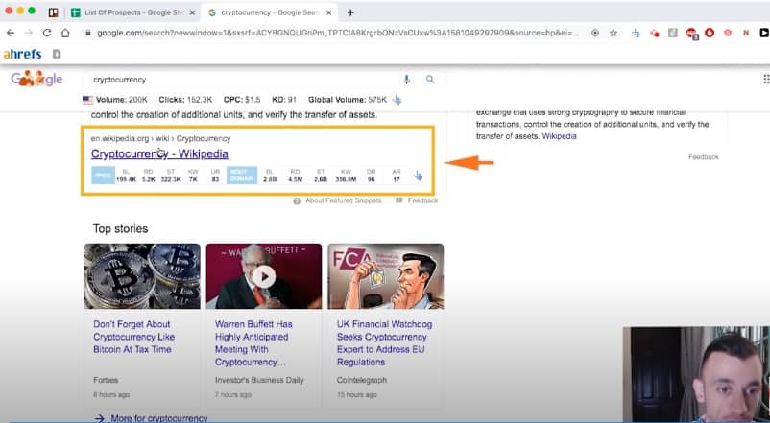This screenshot has width=770, height=423.
Task: Open the Bitcoin coins story thumbnail
Action: tap(142, 276)
